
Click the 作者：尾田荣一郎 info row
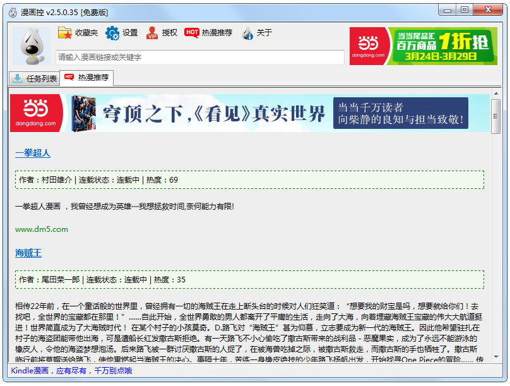tap(249, 280)
